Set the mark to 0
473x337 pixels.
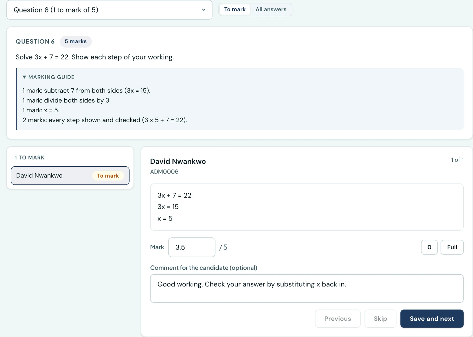pos(429,247)
